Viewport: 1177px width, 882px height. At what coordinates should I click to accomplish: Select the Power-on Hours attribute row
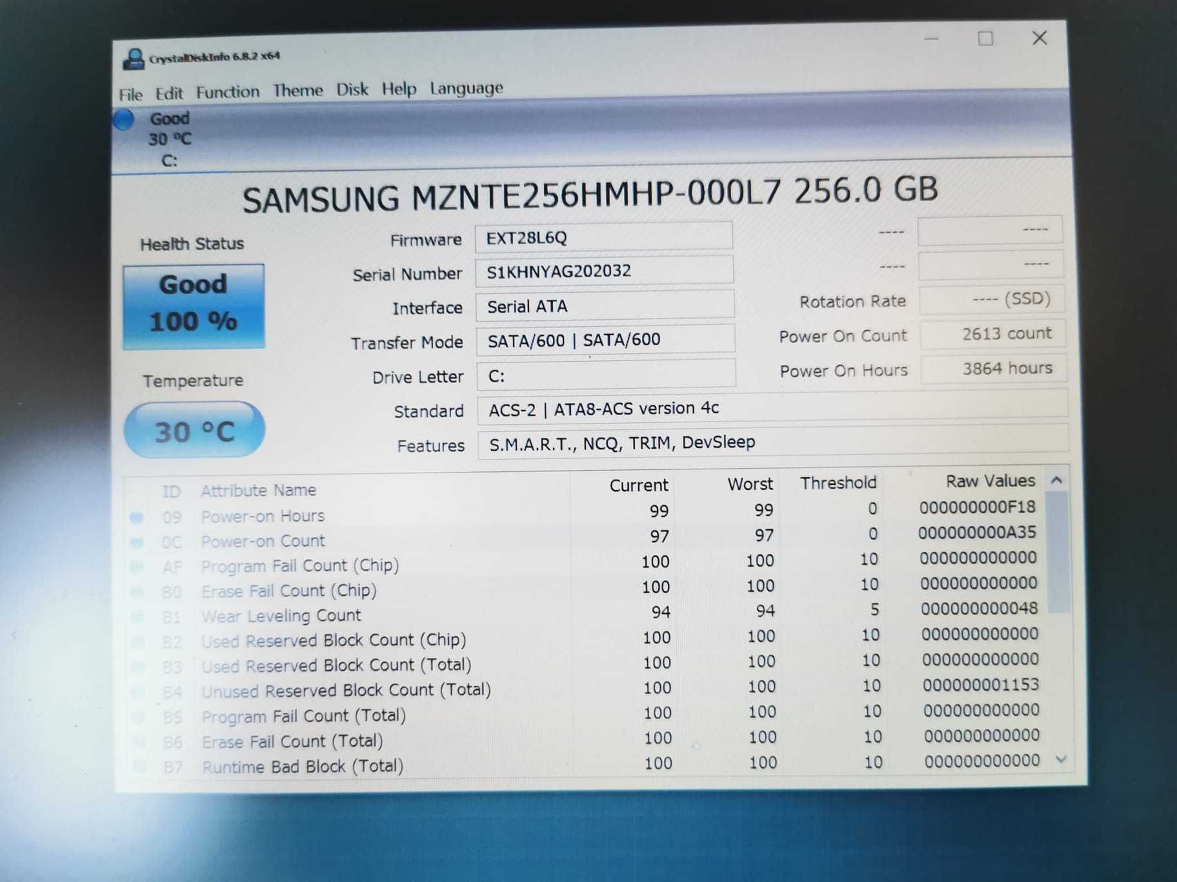tap(584, 512)
